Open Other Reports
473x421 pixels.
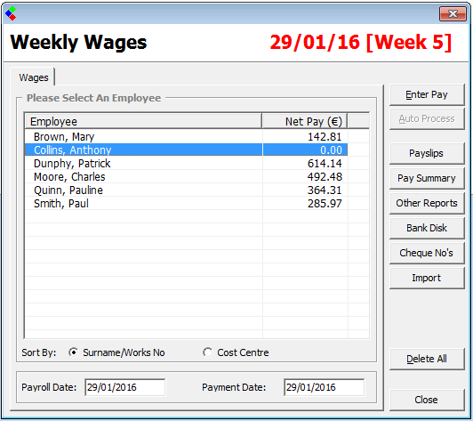(427, 203)
